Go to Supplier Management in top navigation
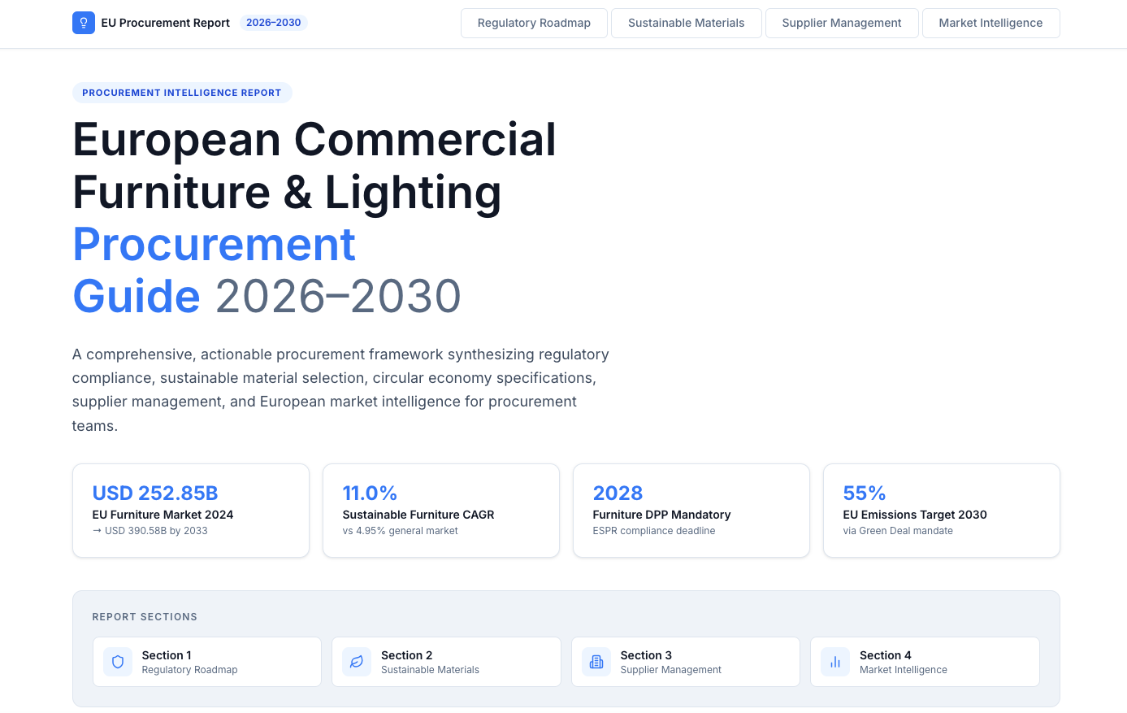The width and height of the screenshot is (1127, 713). point(841,23)
